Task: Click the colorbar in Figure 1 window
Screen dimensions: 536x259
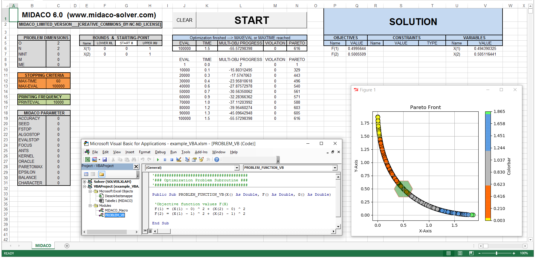Action: click(x=488, y=166)
